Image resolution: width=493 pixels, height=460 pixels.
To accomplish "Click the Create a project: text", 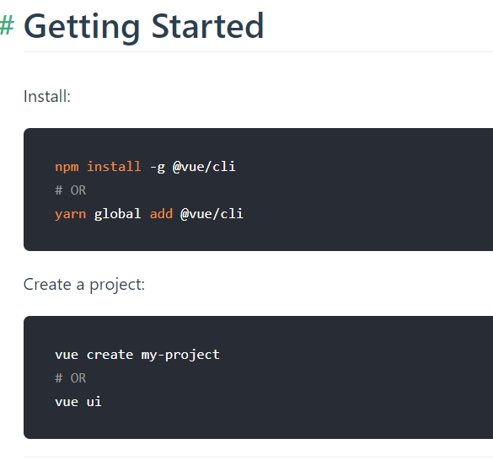I will coord(84,285).
